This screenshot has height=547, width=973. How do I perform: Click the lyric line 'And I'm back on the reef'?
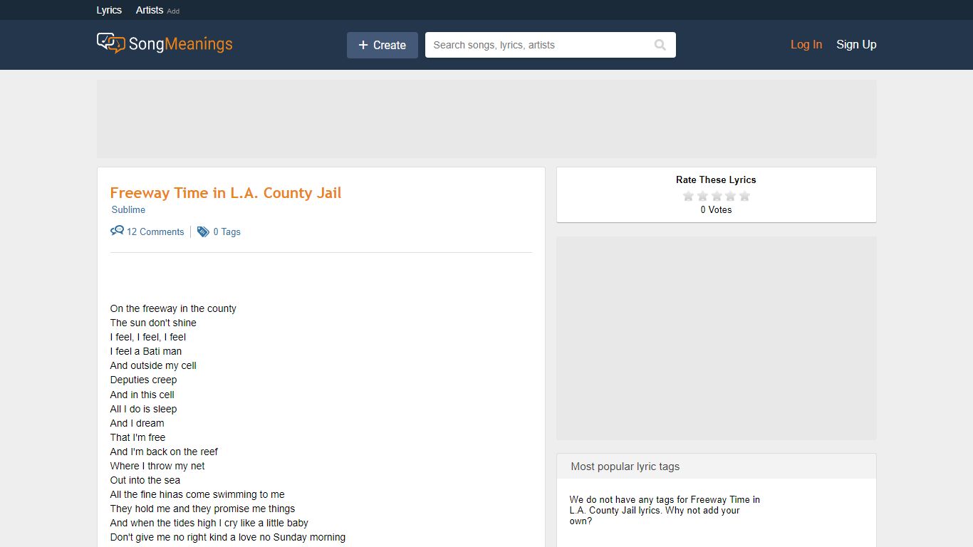[x=164, y=452]
